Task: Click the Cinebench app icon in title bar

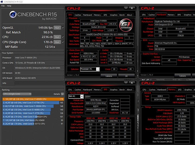Action: click(2, 2)
